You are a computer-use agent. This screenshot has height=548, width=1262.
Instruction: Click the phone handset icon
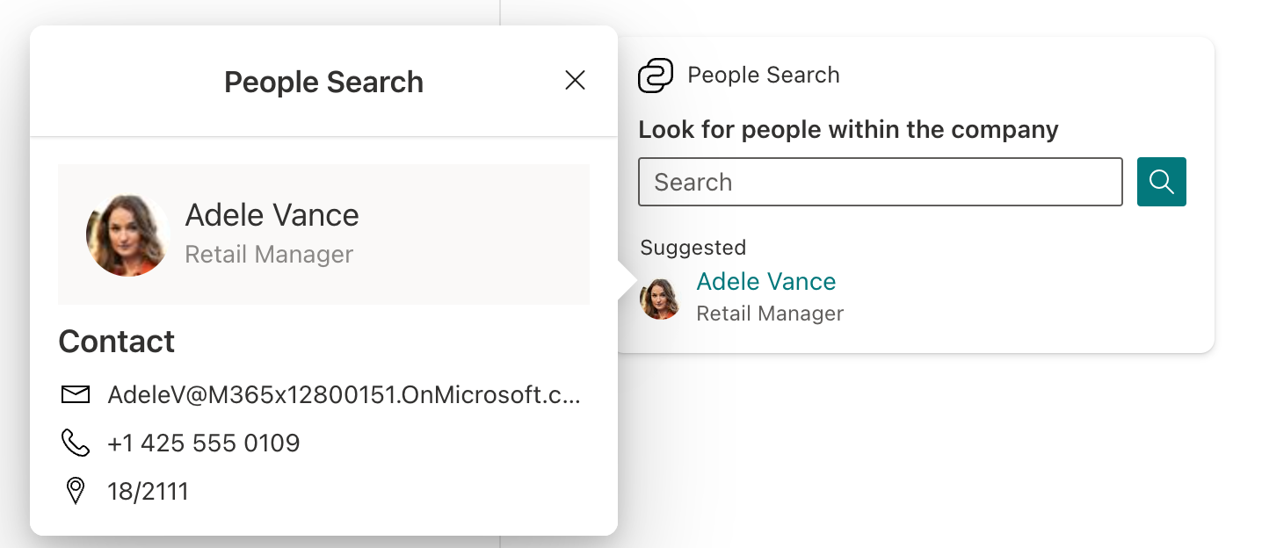[76, 443]
